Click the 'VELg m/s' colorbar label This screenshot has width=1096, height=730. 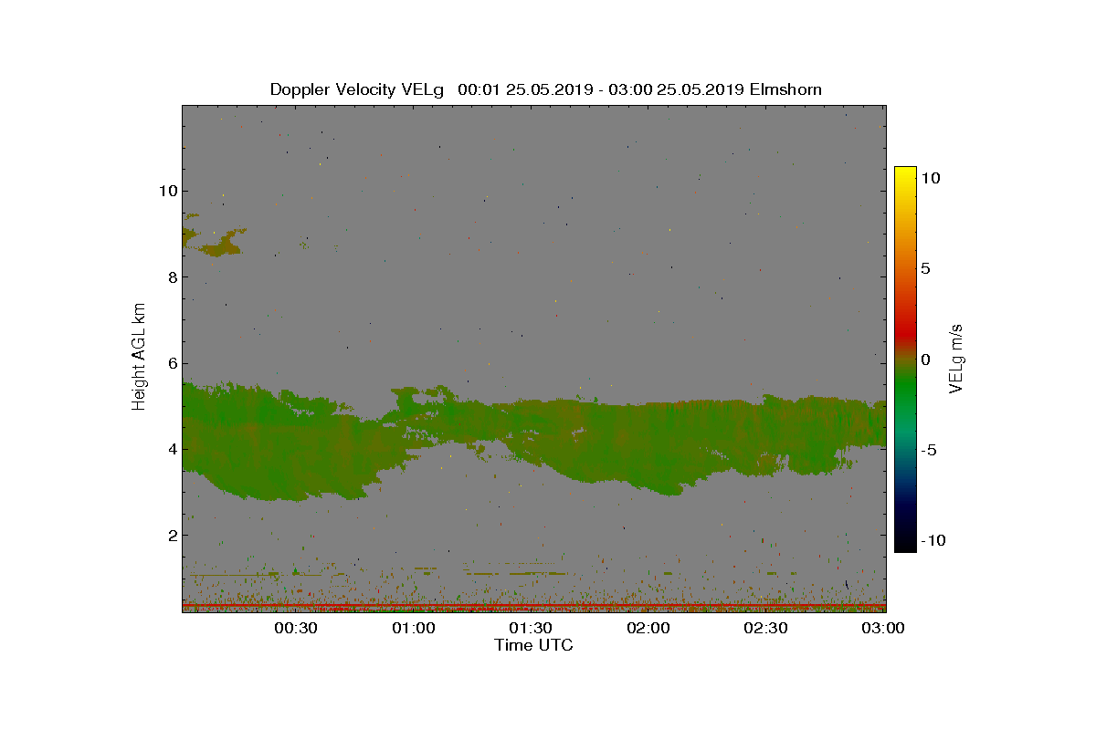(956, 360)
